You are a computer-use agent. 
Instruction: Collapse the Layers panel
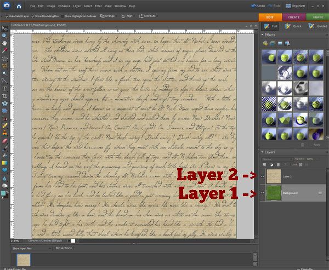pyautogui.click(x=263, y=152)
